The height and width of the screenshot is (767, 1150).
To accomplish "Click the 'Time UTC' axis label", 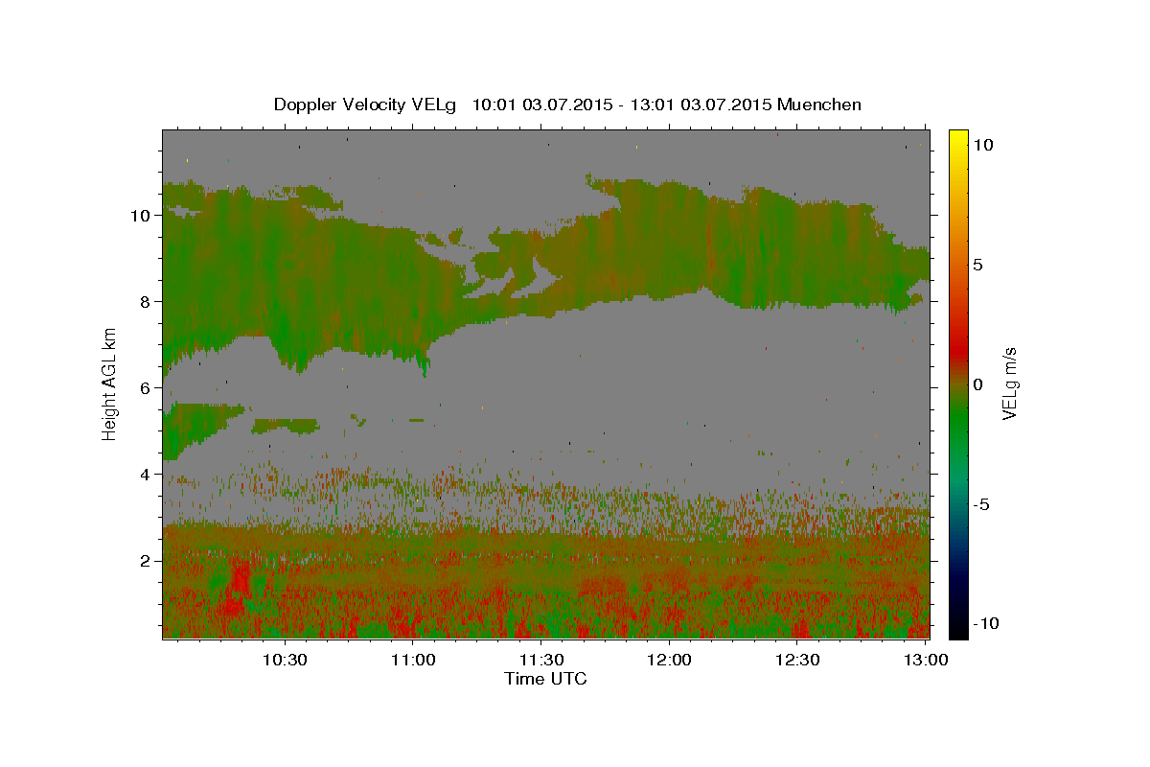I will 545,679.
